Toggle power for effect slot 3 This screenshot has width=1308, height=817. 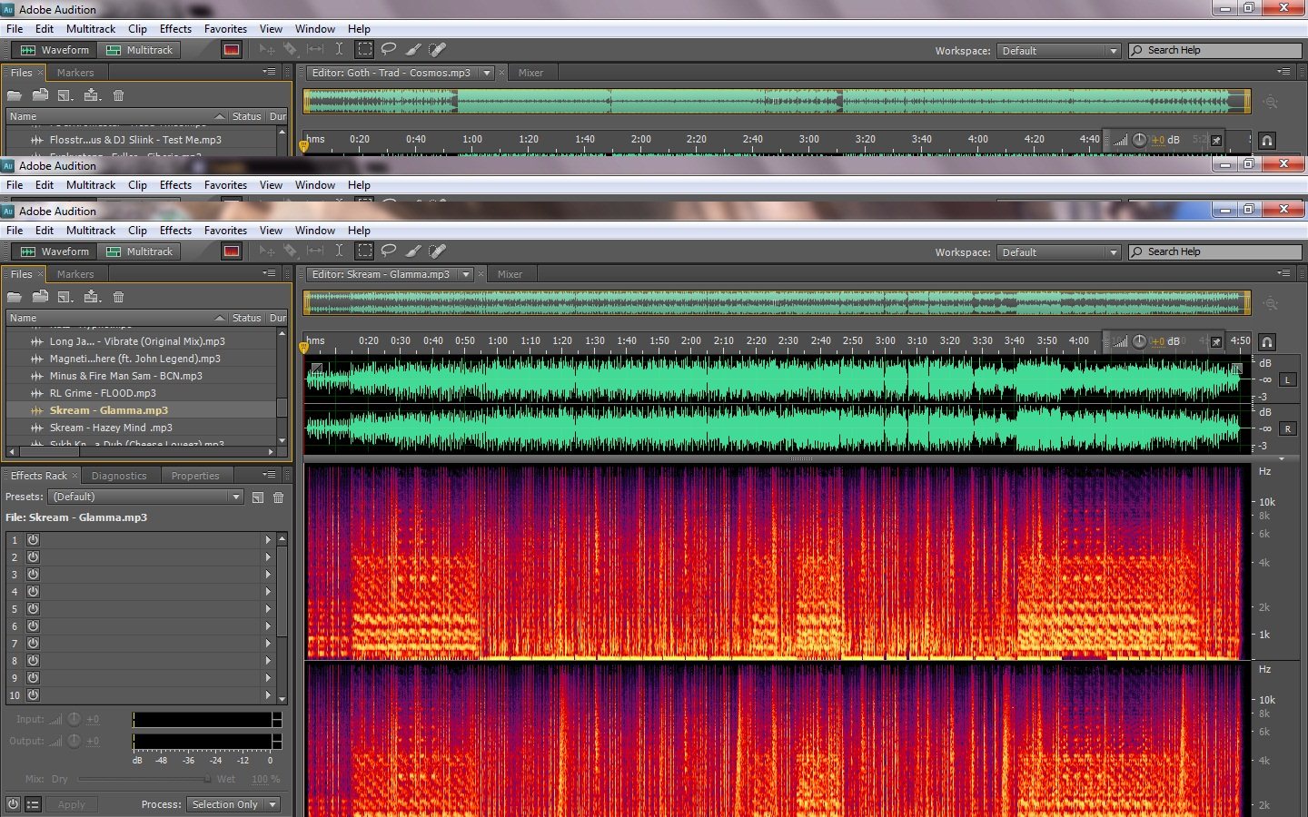pyautogui.click(x=33, y=574)
